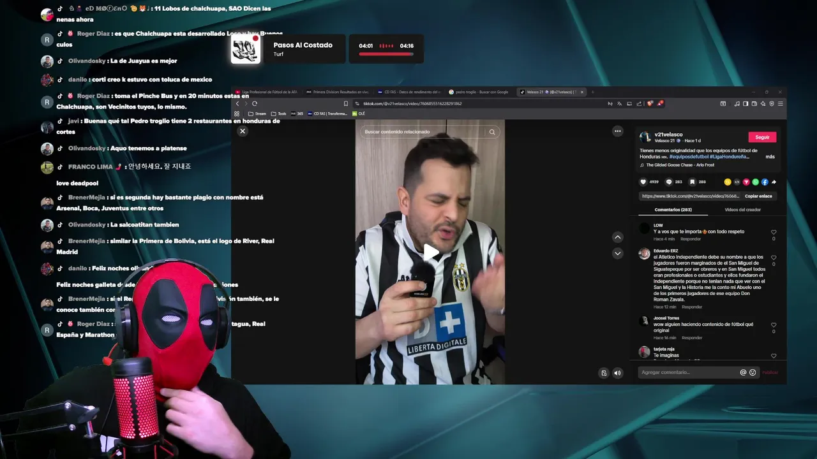817x459 pixels.
Task: Click the search magnifier in related content bar
Action: (492, 132)
